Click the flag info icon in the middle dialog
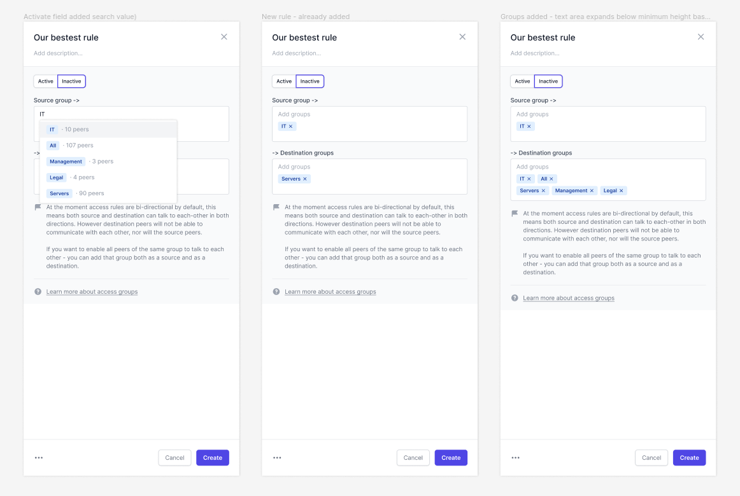740x496 pixels. pos(276,207)
